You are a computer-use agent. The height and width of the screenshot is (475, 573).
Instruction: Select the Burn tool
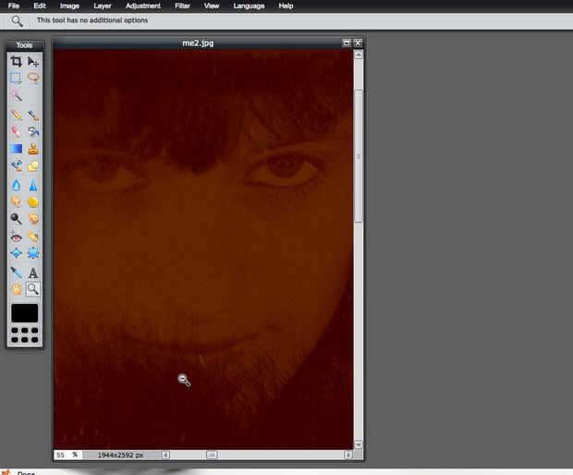[x=33, y=218]
